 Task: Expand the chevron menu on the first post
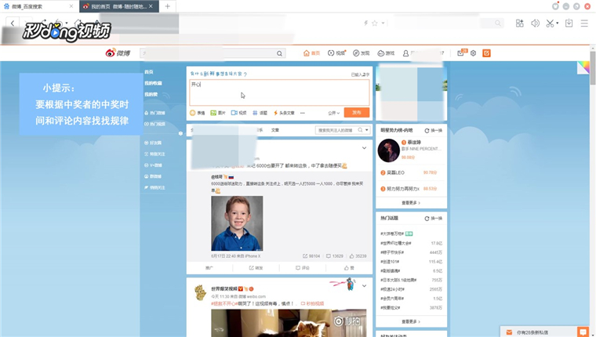pos(364,148)
